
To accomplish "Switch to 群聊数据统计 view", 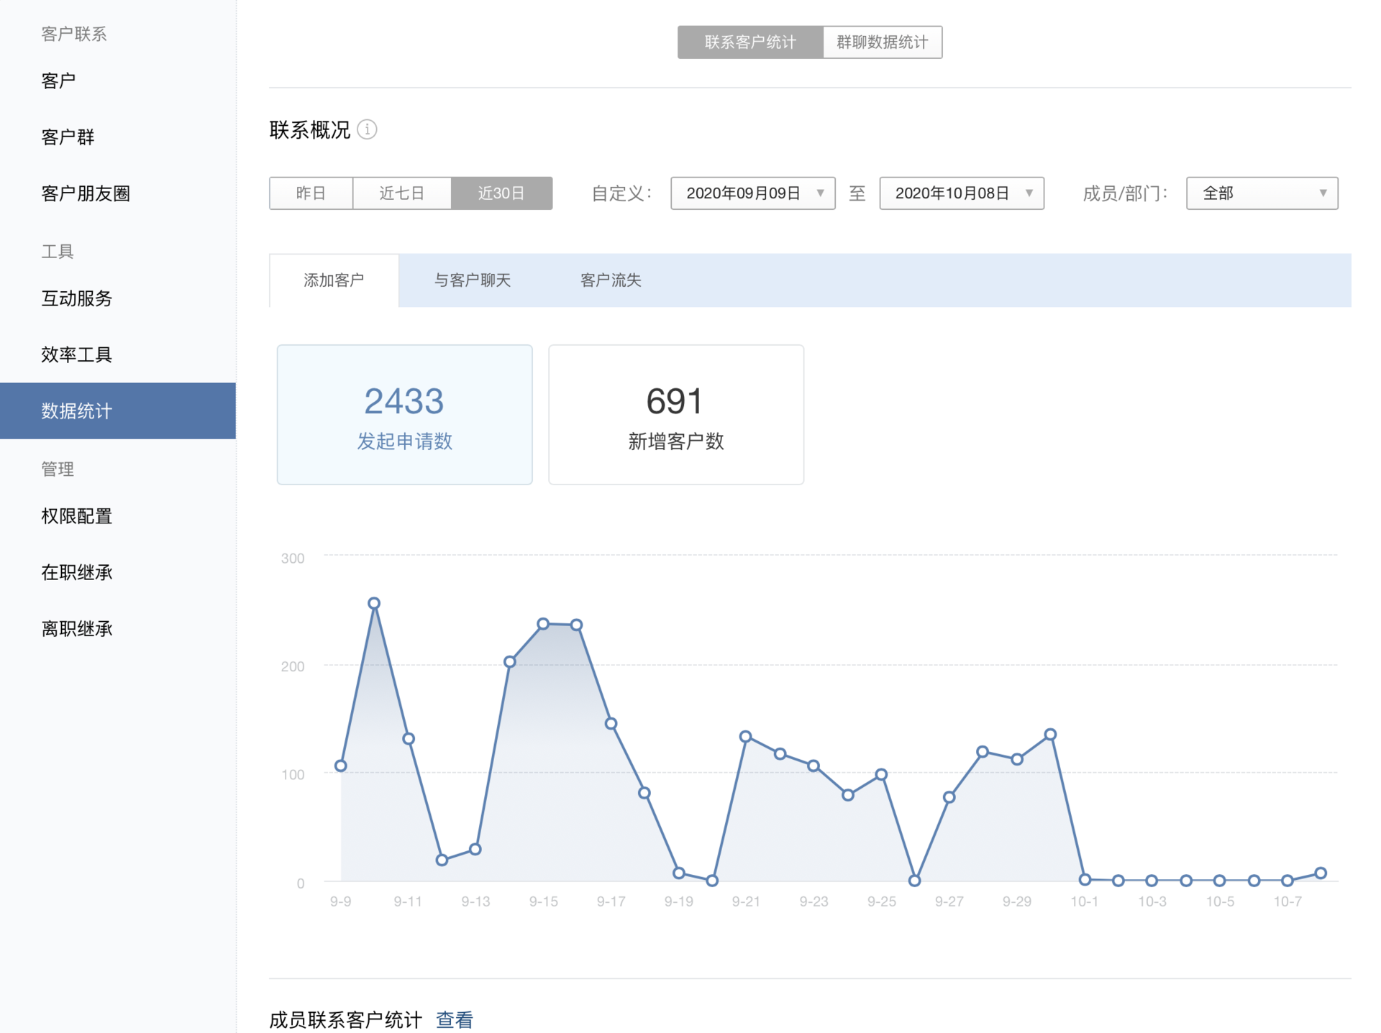I will (882, 42).
